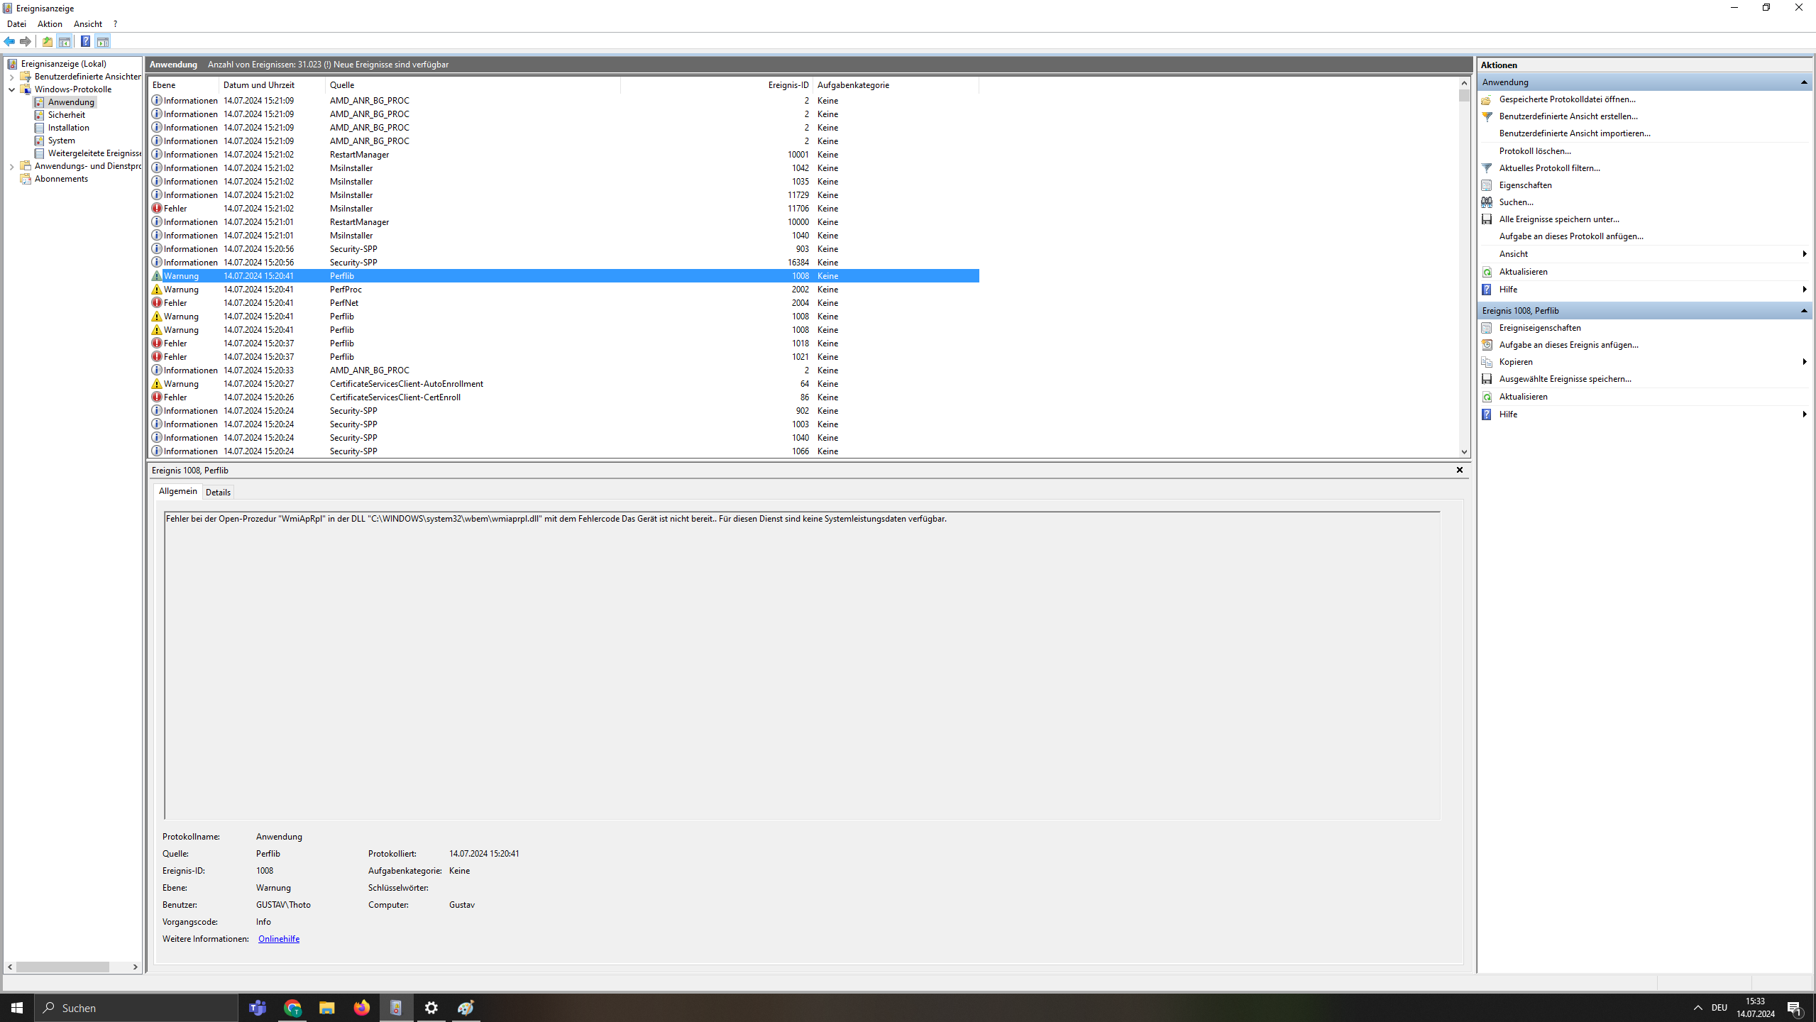Collapse the 'Ereignis 1008, Perflib' actions section
This screenshot has height=1022, width=1816.
pyautogui.click(x=1803, y=311)
